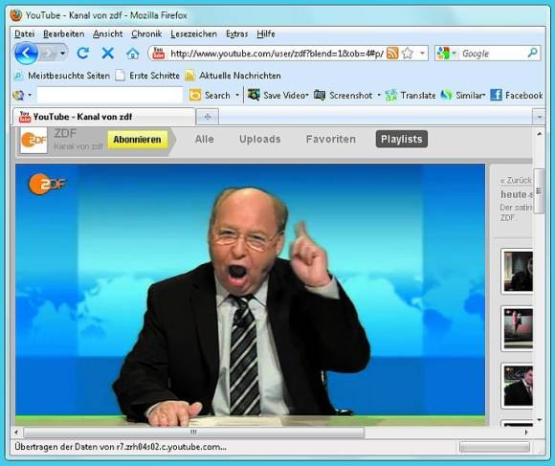Go to the home page icon
This screenshot has width=555, height=466.
(133, 54)
